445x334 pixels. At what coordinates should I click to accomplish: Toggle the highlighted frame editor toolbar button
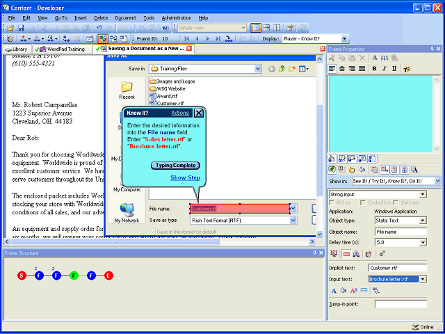102,39
